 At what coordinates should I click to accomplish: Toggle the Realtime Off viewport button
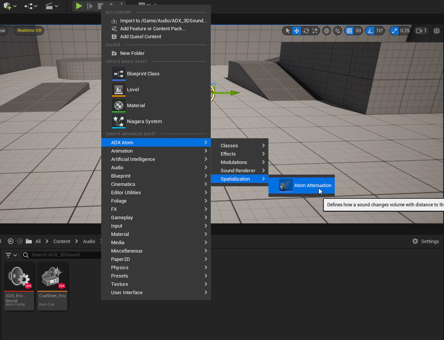[29, 31]
